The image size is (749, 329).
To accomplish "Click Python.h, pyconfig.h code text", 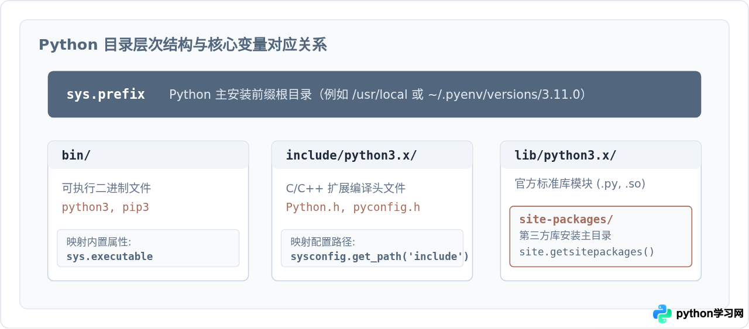I will (353, 207).
